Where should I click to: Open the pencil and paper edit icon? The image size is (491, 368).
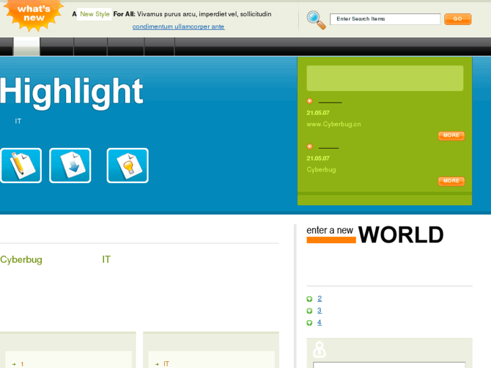tap(21, 165)
